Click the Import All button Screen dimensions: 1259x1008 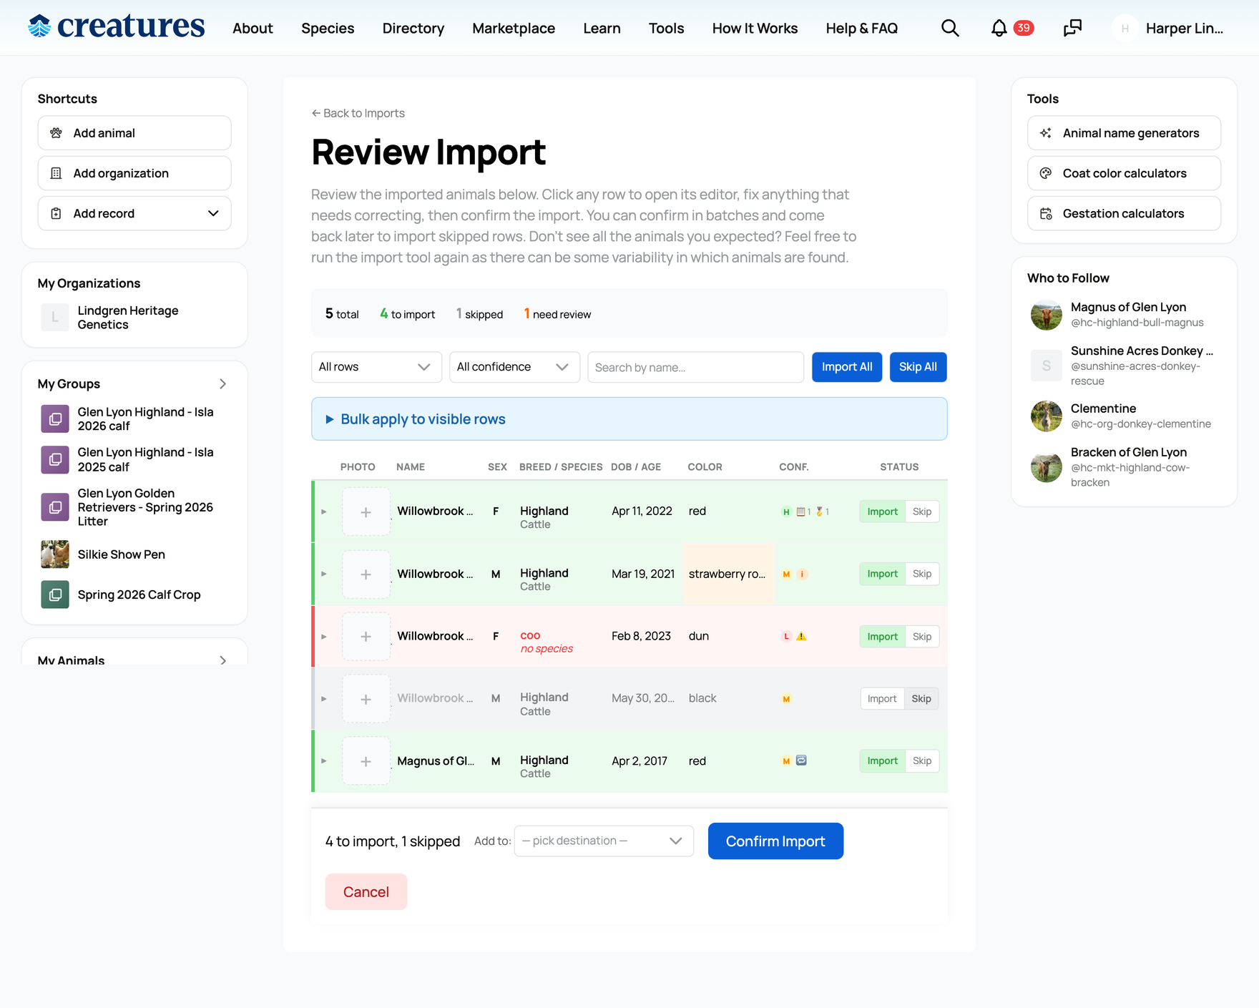(x=847, y=367)
